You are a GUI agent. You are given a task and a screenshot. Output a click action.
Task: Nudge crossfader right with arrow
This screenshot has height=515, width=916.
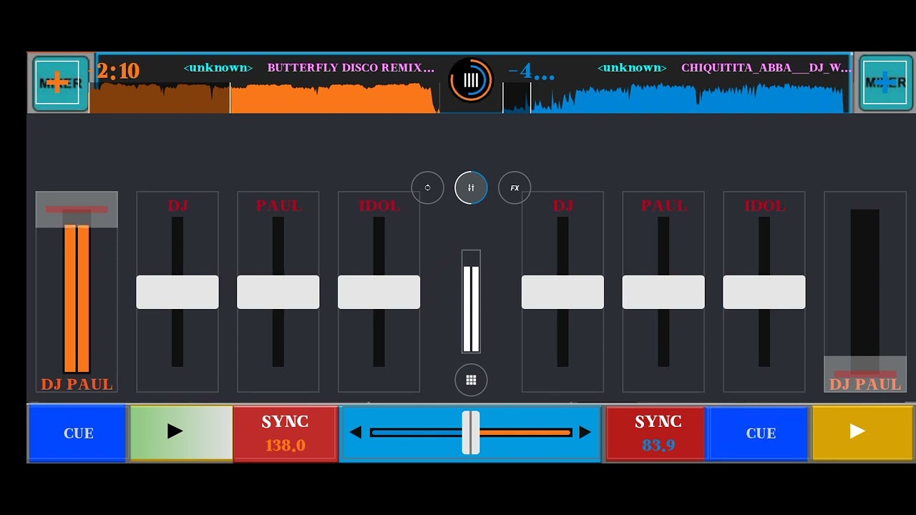[x=585, y=432]
